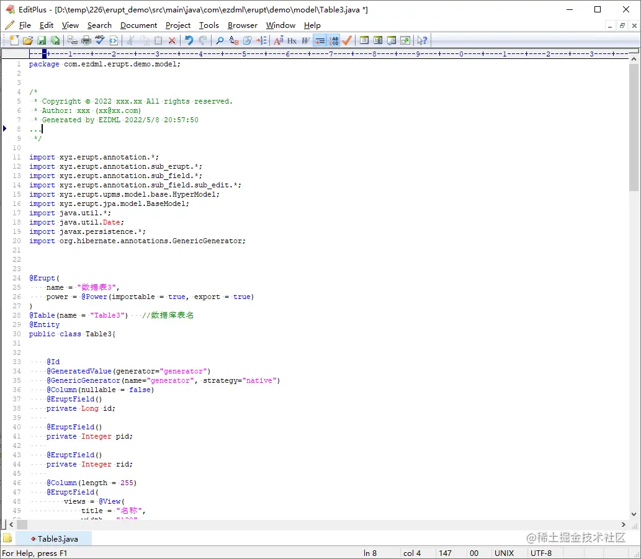Toggle Auto Indent button
The width and height of the screenshot is (641, 559).
tap(320, 40)
